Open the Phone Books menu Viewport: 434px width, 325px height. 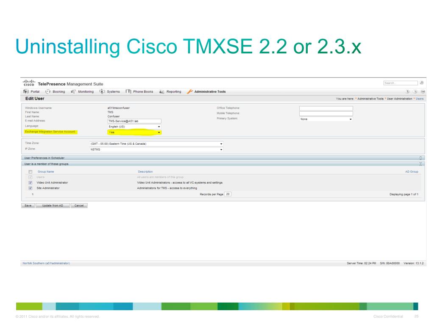[143, 92]
